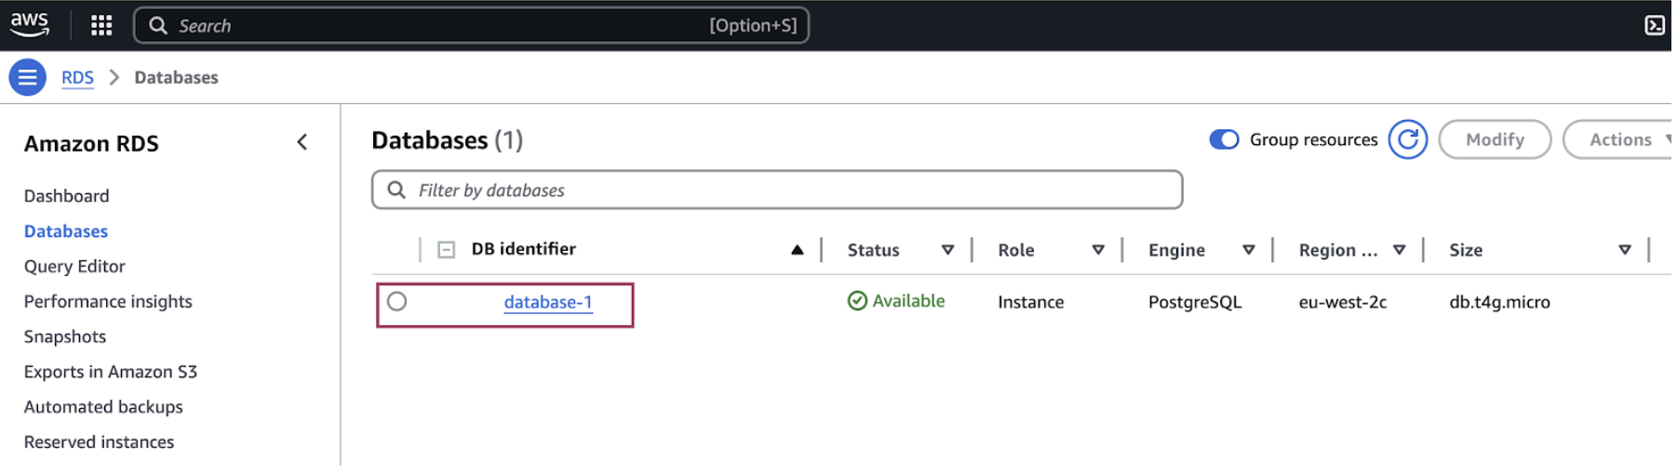1677x474 pixels.
Task: Collapse grouped rows next to DB identifier
Action: [x=447, y=250]
